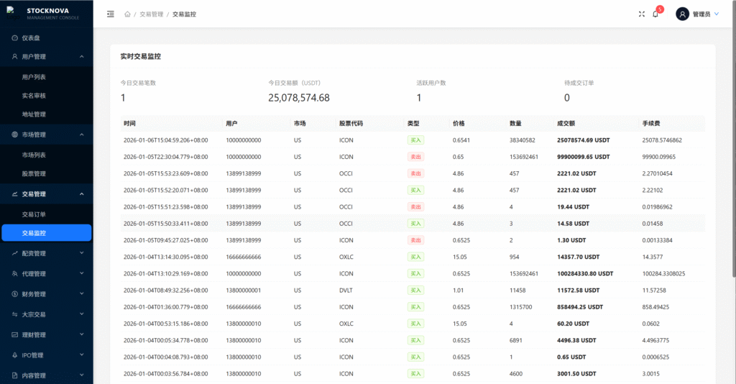The height and width of the screenshot is (384, 736).
Task: Open 股票管理 submenu item
Action: tap(34, 173)
